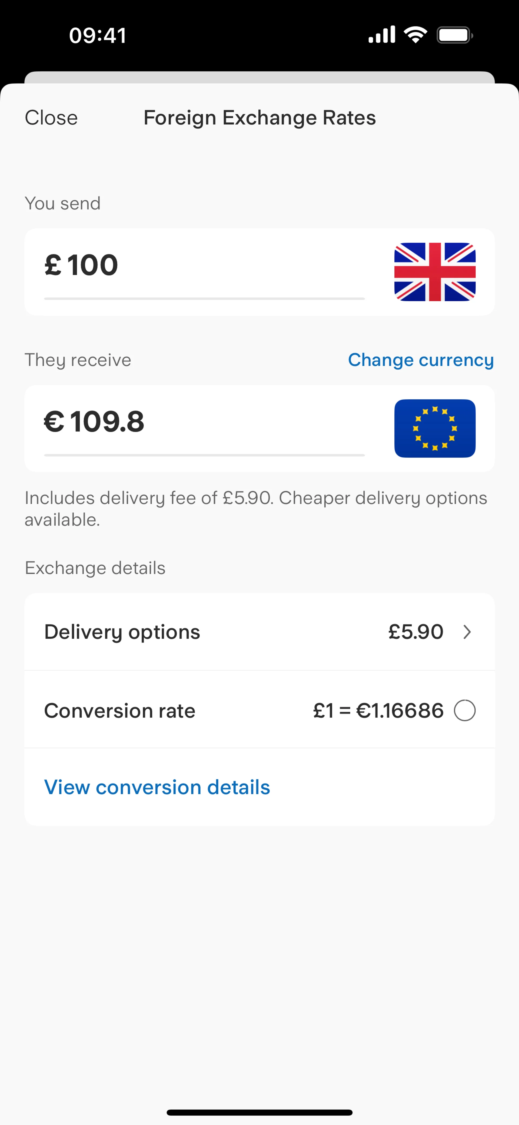Edit the £100 send amount field
The width and height of the screenshot is (519, 1125).
204,265
